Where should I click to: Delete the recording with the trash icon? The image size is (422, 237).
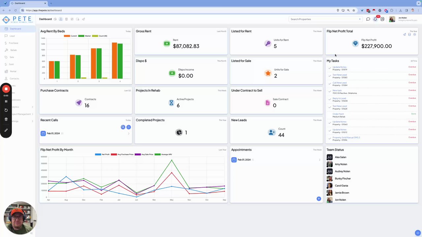pyautogui.click(x=6, y=119)
